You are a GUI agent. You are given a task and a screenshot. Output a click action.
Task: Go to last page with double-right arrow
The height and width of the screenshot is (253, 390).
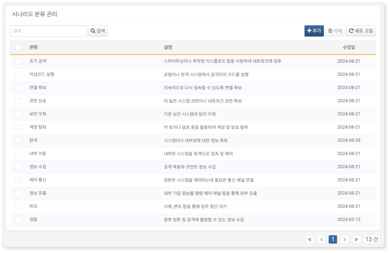[356, 239]
